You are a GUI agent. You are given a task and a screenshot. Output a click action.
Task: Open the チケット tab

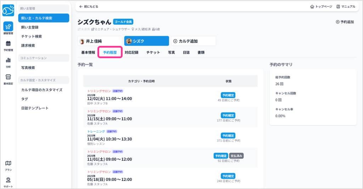(153, 52)
